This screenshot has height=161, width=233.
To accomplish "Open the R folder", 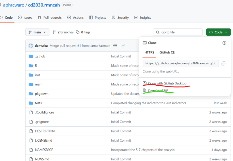I will pyautogui.click(x=36, y=66).
